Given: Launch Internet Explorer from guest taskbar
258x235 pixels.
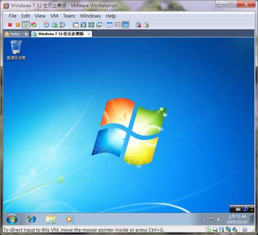Looking at the screenshot, I should [x=31, y=219].
